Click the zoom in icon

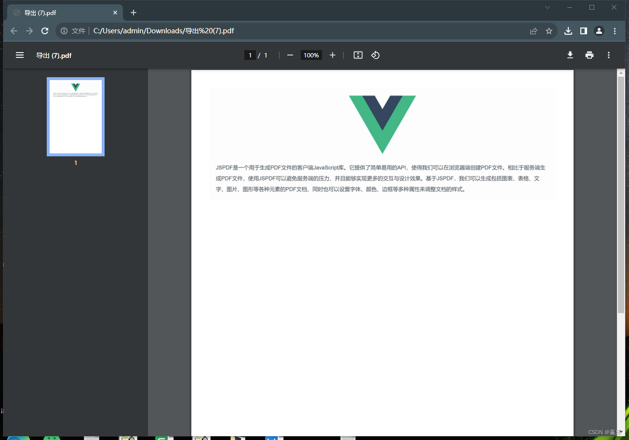click(x=332, y=55)
